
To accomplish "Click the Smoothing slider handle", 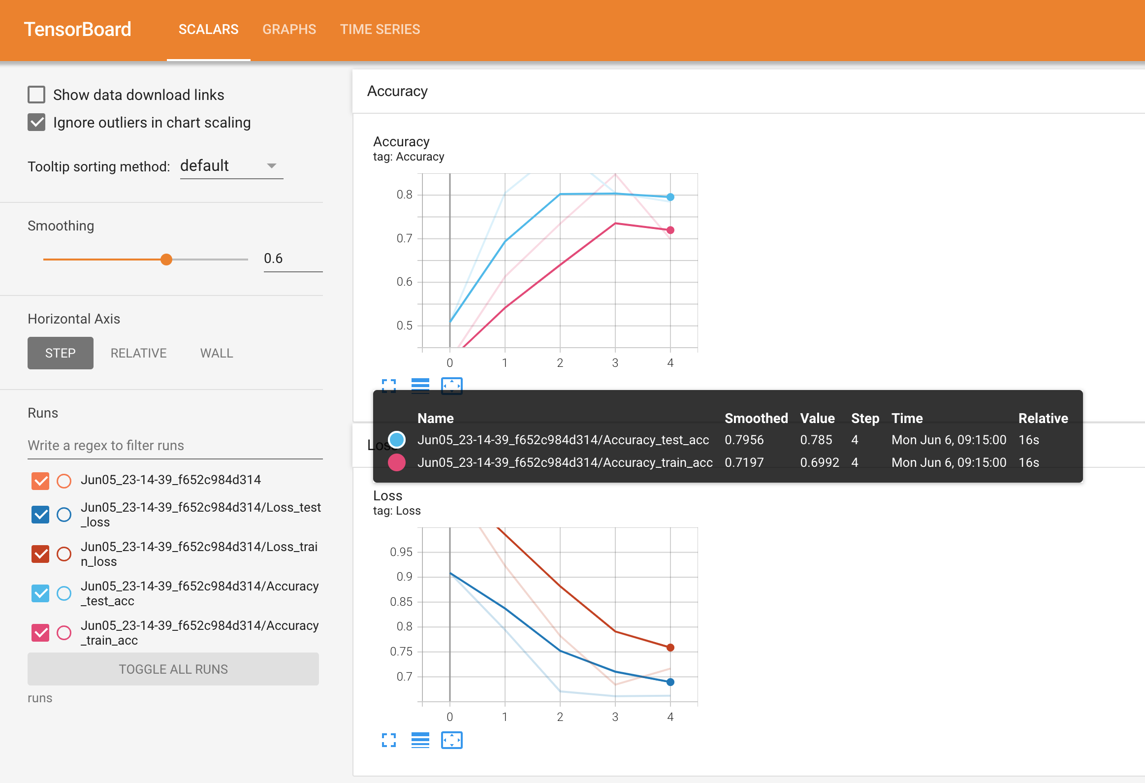I will (x=166, y=259).
